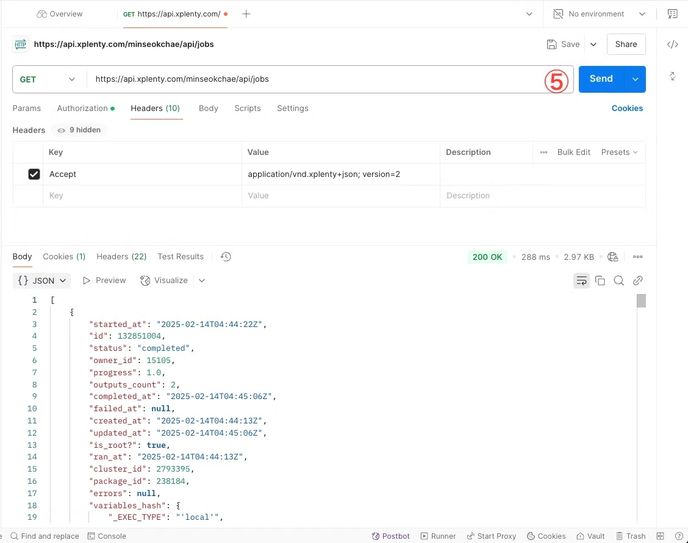This screenshot has width=688, height=543.
Task: Open the Trash
Action: tap(631, 536)
